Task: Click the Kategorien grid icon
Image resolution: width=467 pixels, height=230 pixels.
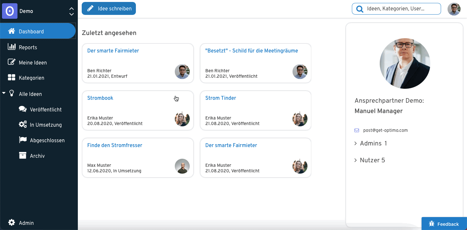Action: [x=12, y=77]
